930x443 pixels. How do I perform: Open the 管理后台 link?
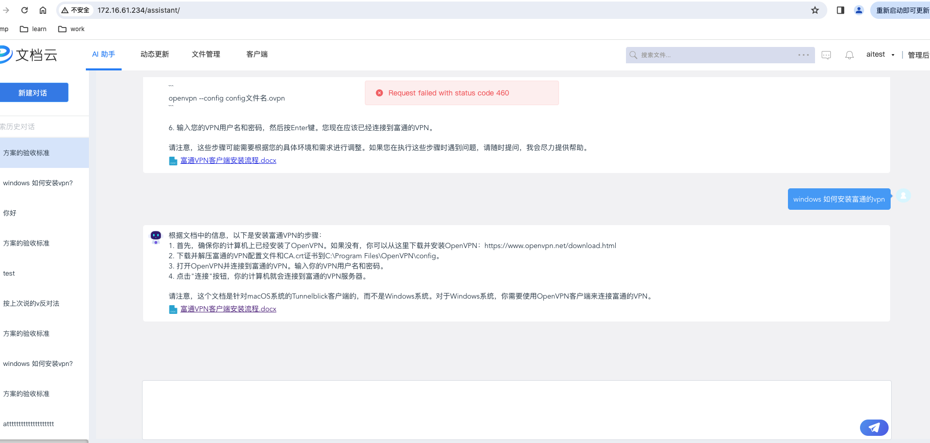point(919,55)
